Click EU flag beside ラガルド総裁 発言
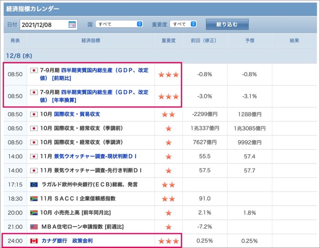 [x=34, y=185]
